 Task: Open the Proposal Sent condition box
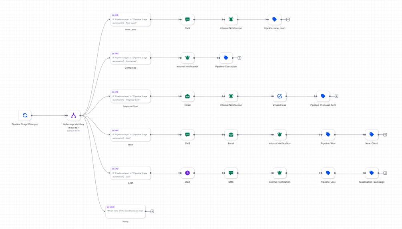pos(131,97)
